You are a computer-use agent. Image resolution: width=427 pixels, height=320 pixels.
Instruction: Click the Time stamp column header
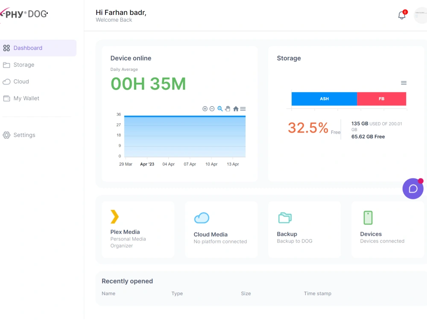pyautogui.click(x=318, y=294)
